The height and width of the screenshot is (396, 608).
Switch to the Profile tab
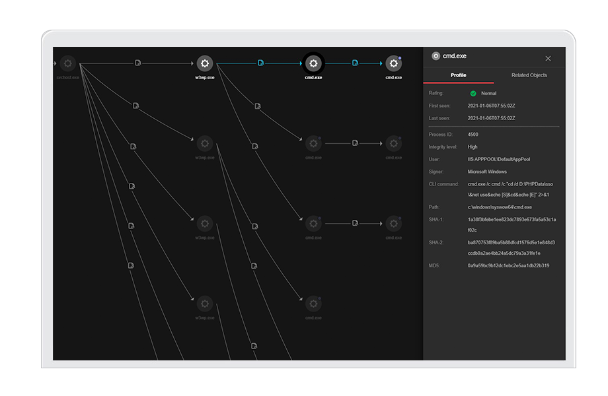(458, 75)
